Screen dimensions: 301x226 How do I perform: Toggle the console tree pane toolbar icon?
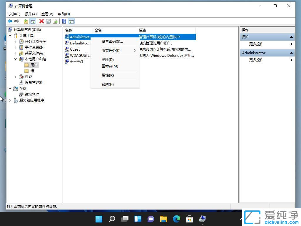click(x=33, y=21)
